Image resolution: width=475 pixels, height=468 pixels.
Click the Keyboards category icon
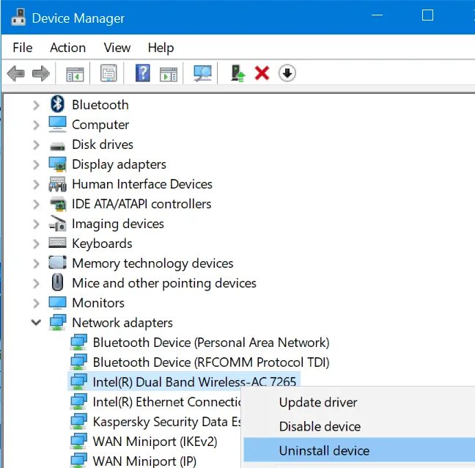(57, 243)
